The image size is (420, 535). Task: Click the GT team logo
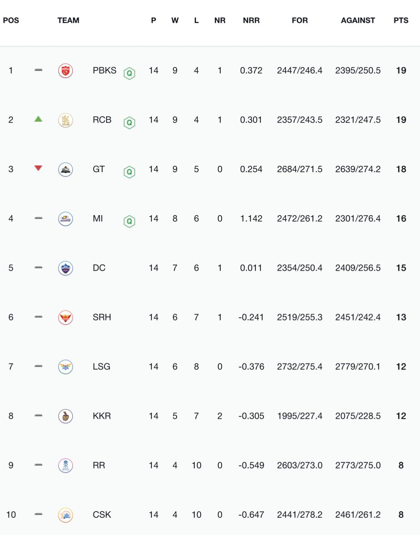(66, 169)
